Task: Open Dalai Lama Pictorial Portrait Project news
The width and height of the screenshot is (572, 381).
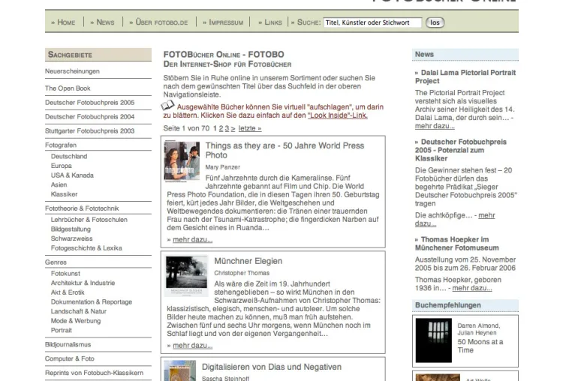Action: [465, 76]
